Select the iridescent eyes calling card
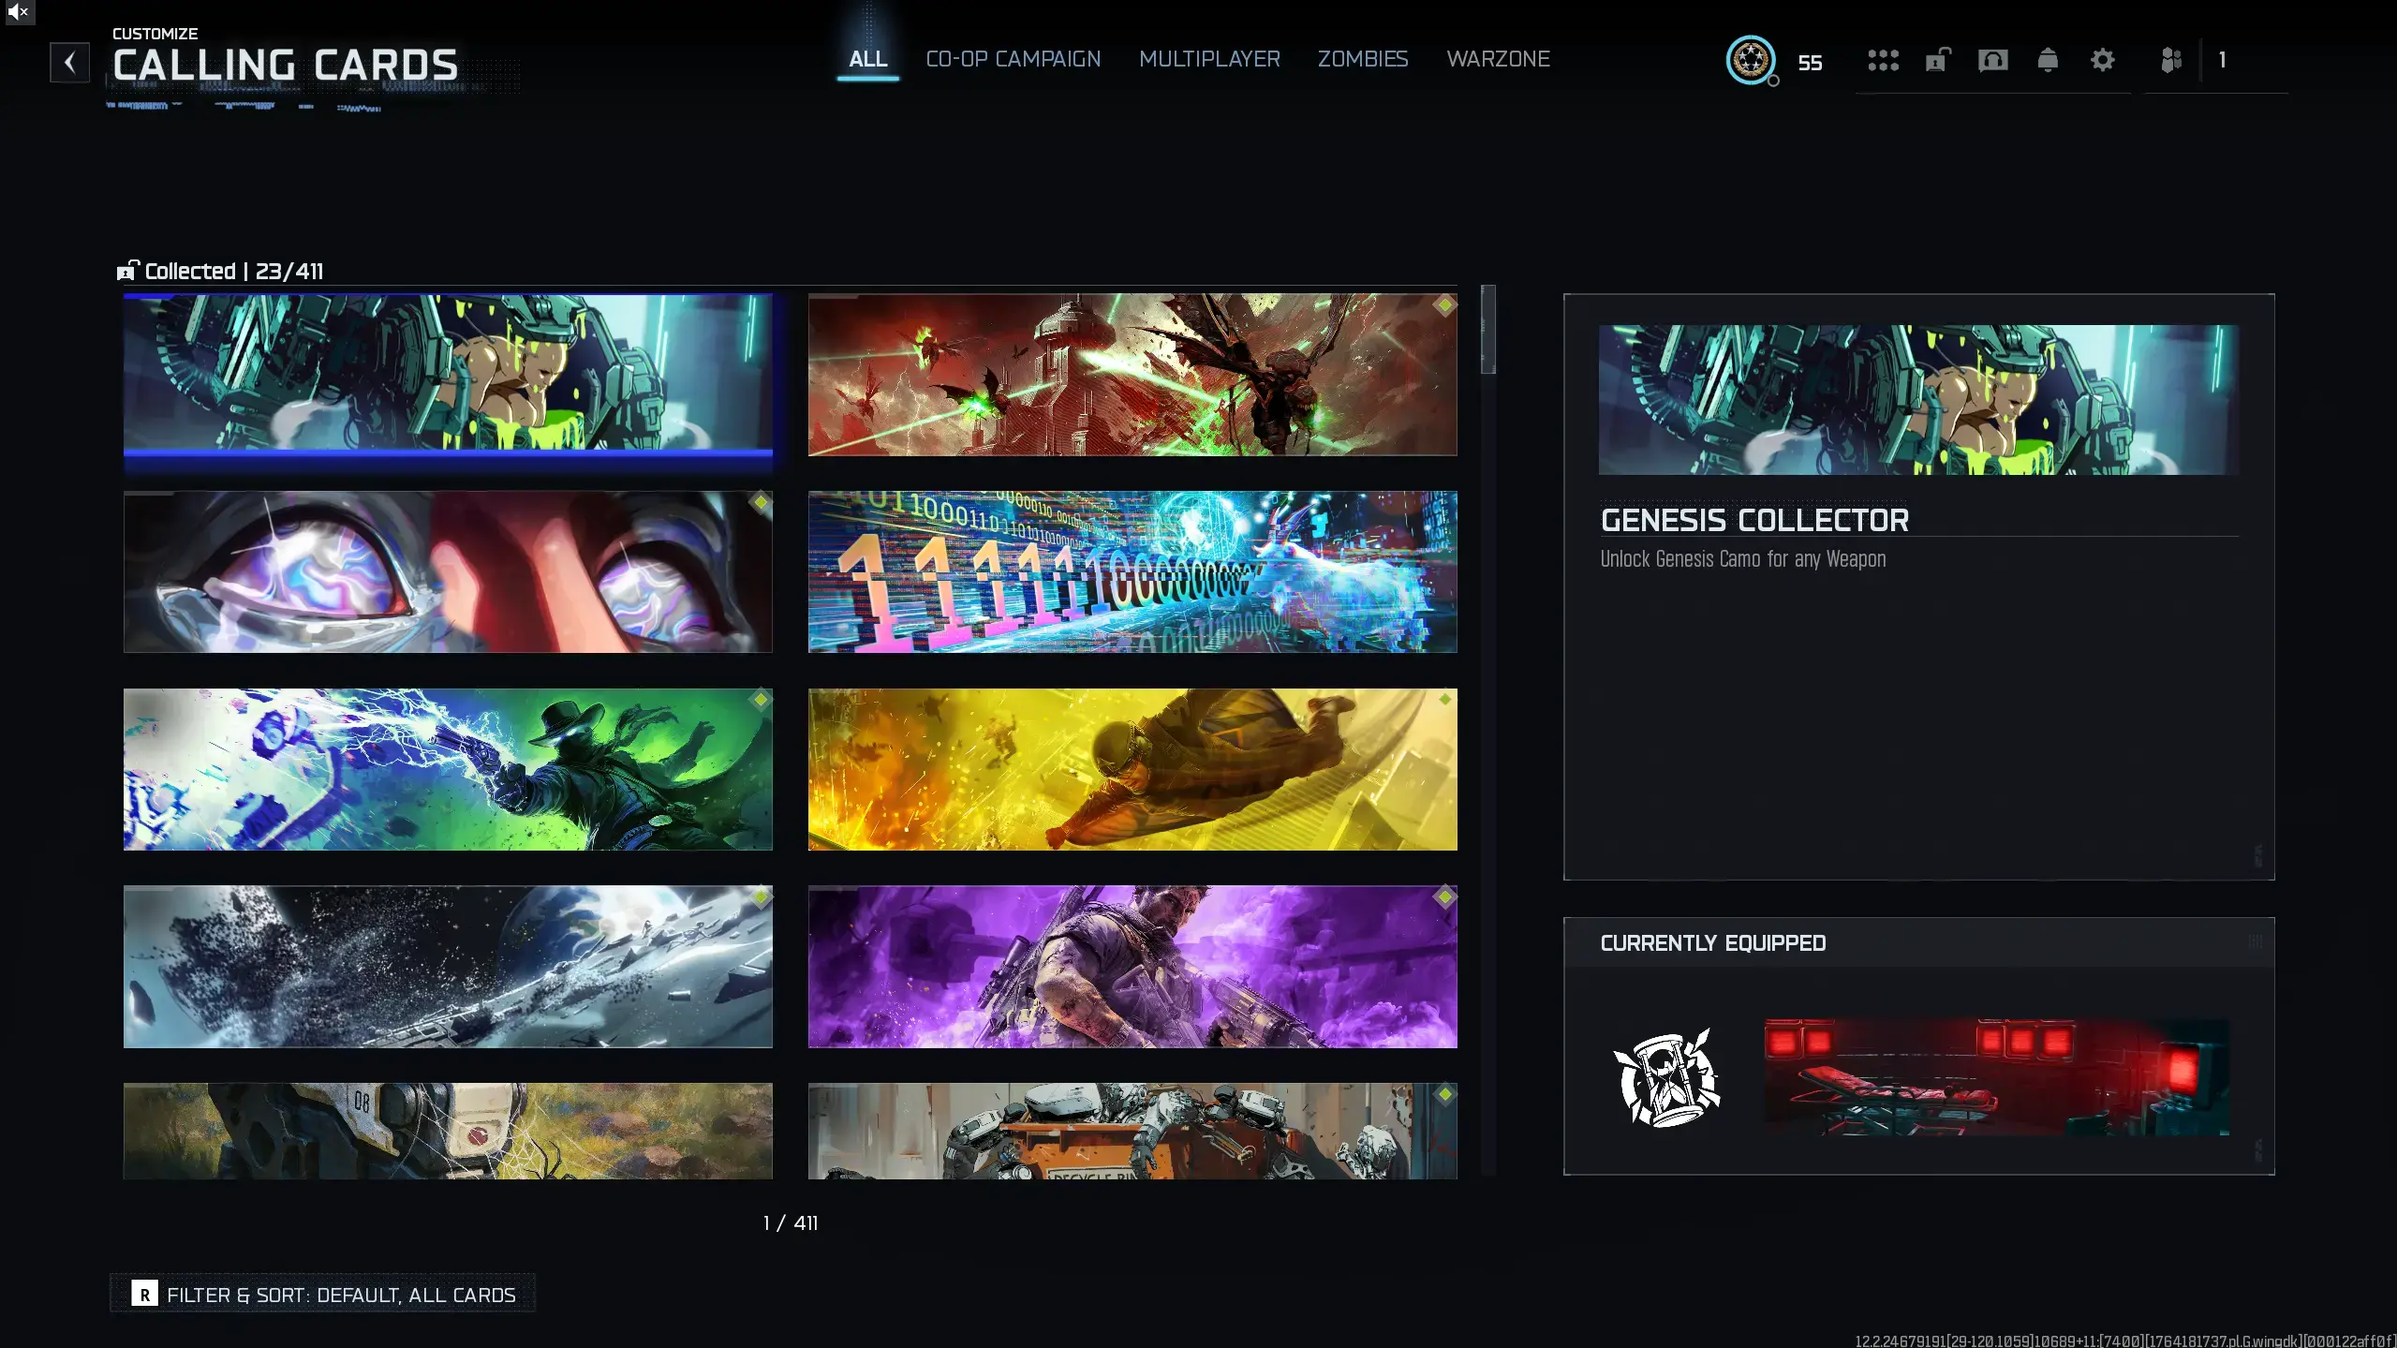 (448, 571)
